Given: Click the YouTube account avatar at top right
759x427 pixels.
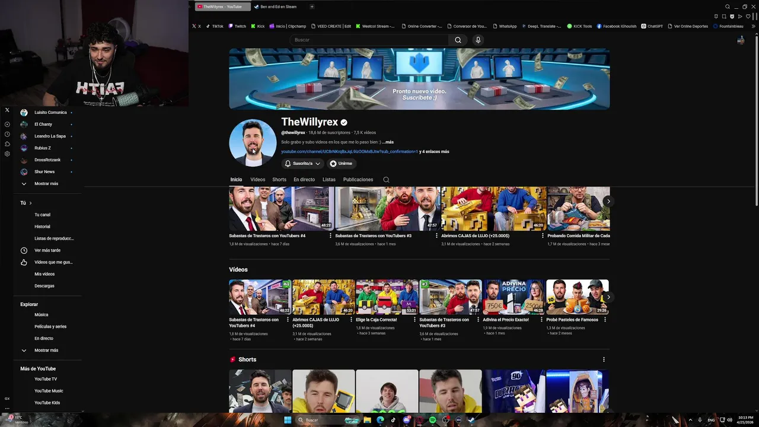Looking at the screenshot, I should pos(741,40).
